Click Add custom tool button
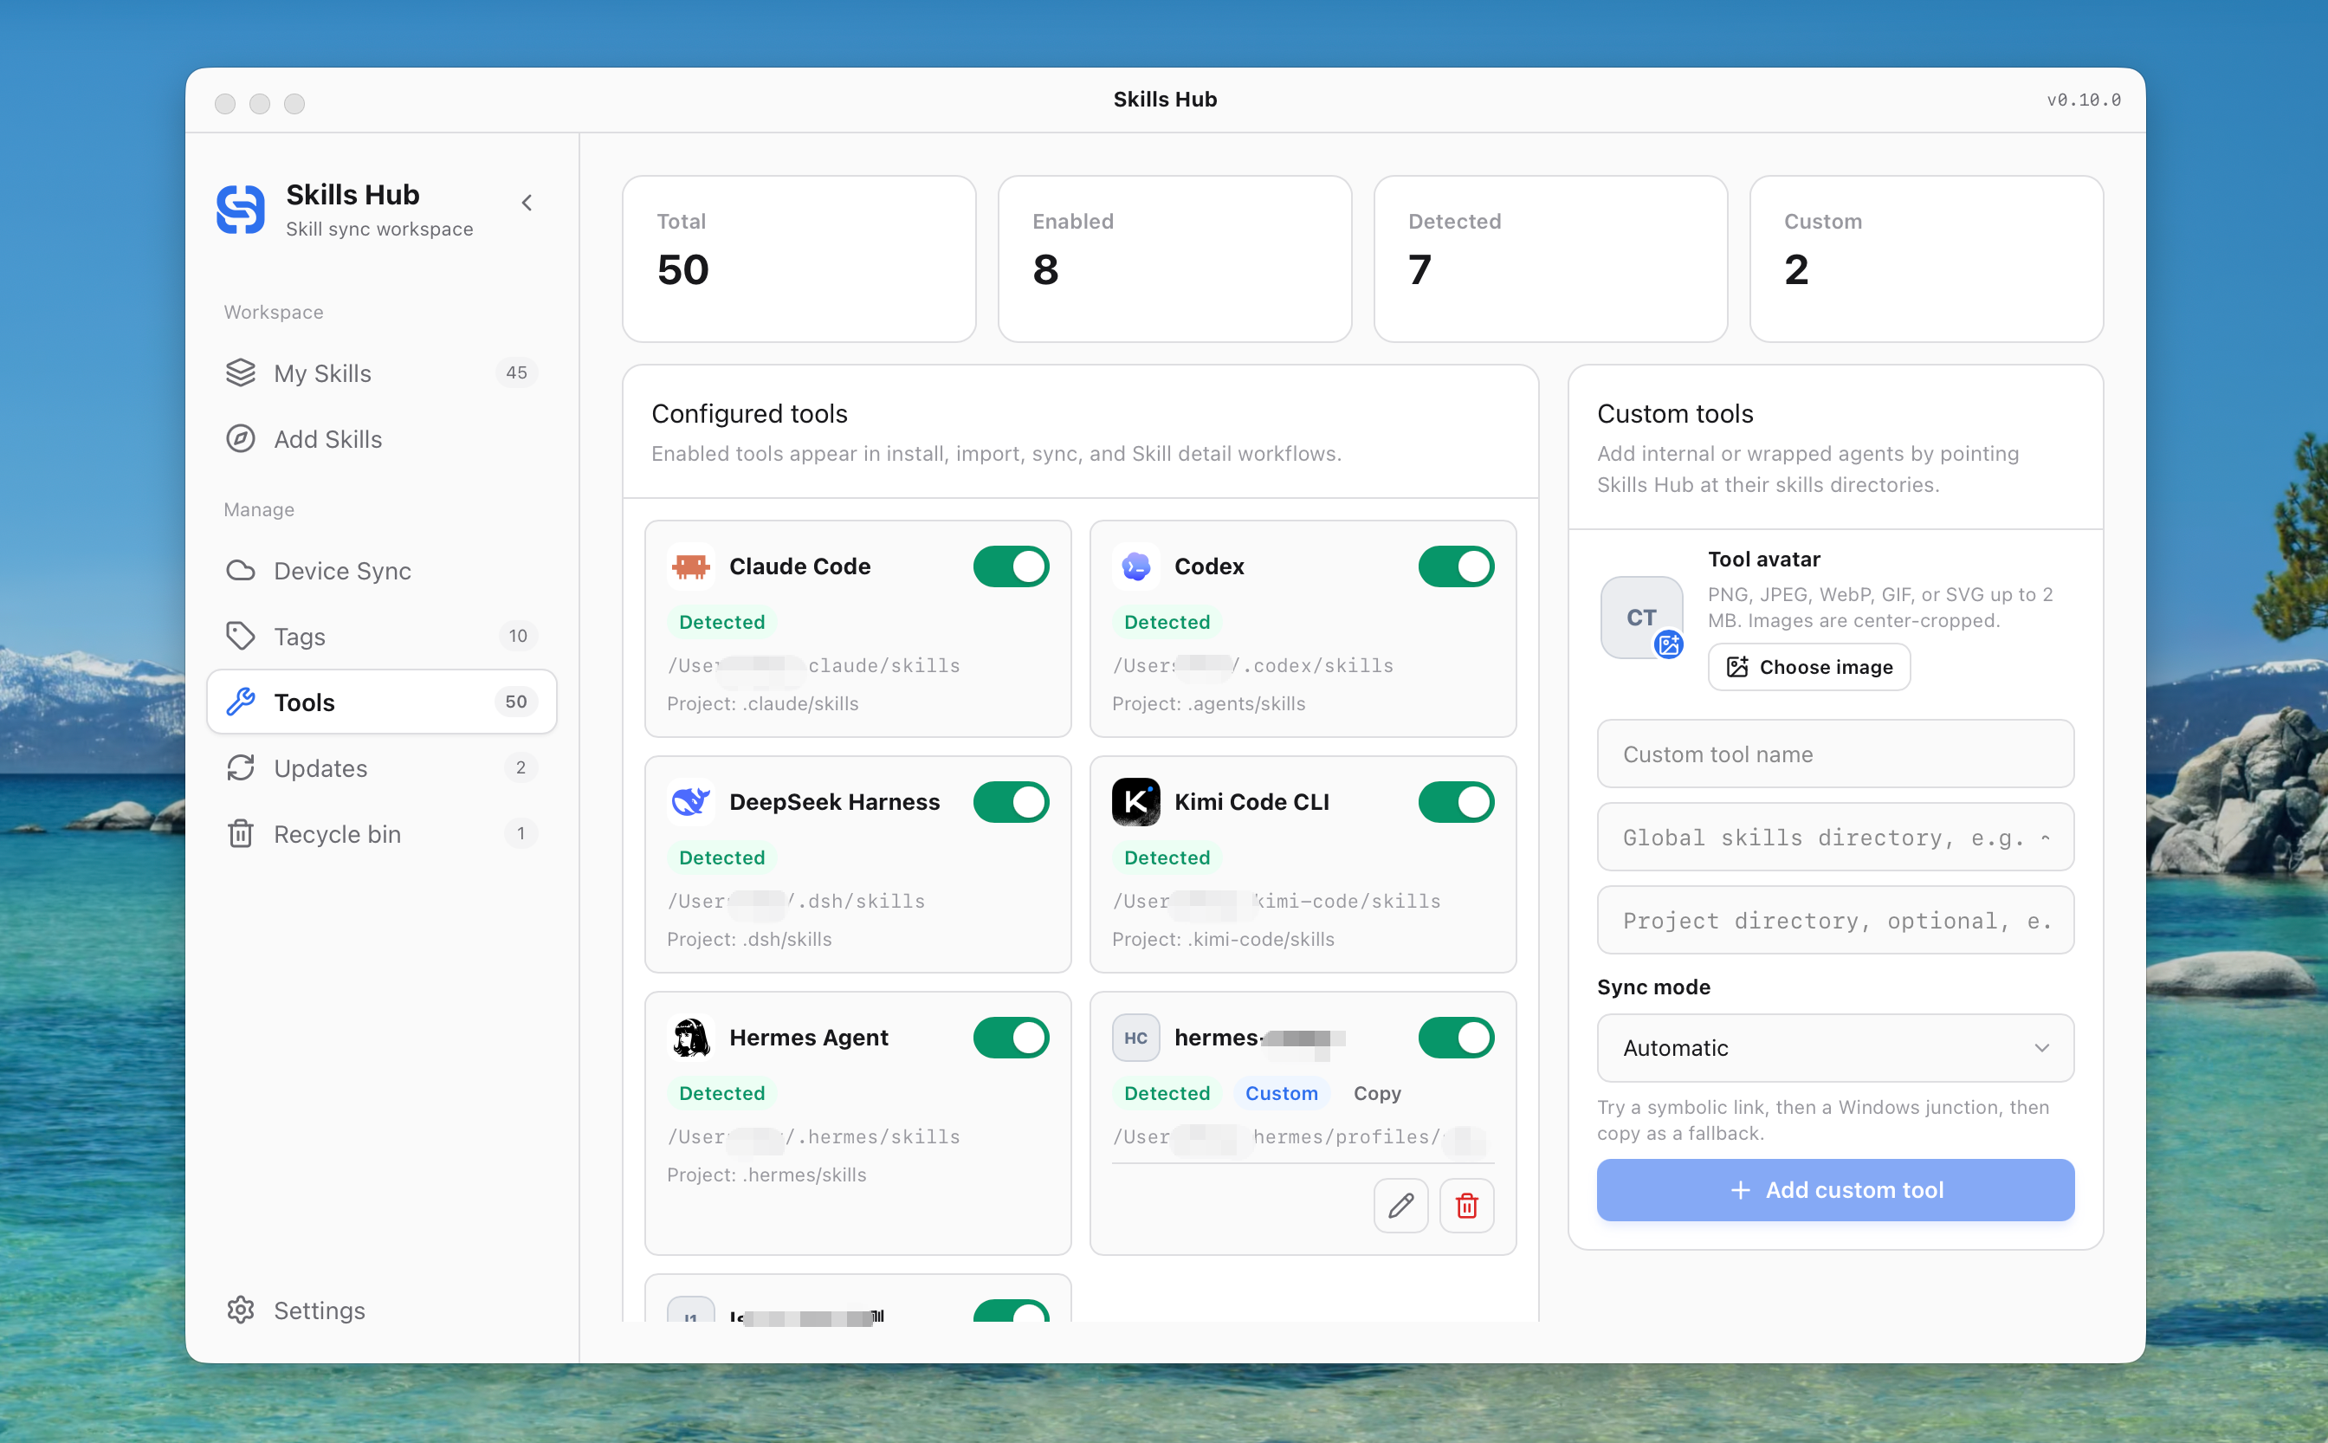 click(1834, 1190)
